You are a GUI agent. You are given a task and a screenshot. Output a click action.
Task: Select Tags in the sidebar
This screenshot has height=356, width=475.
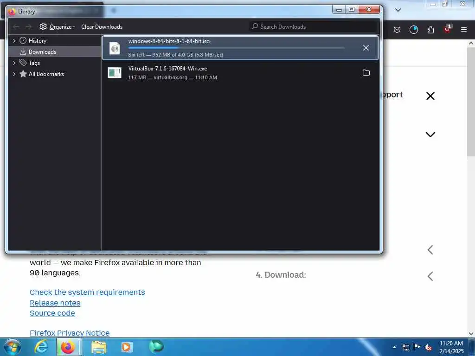(34, 63)
